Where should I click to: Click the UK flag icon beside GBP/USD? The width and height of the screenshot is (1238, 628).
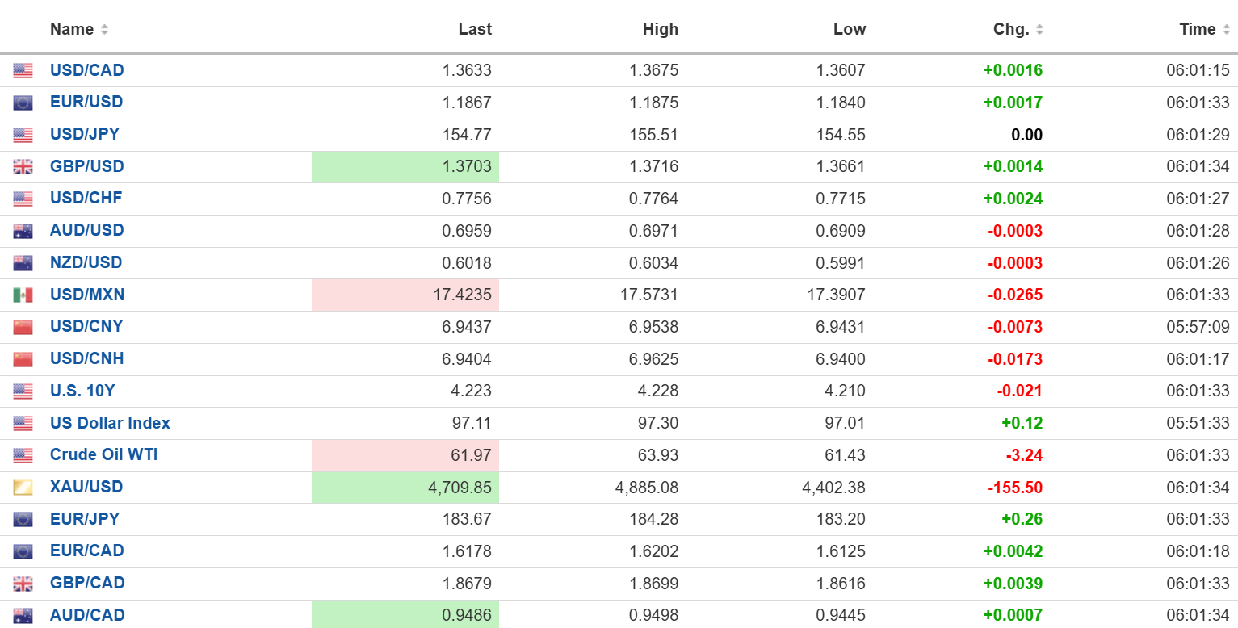(23, 167)
